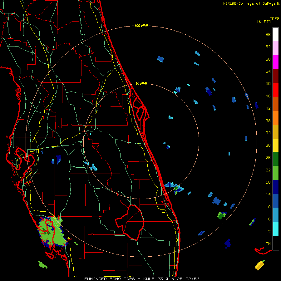Click the legend value 22
Viewport: 281px width, 281px height.
pyautogui.click(x=268, y=170)
